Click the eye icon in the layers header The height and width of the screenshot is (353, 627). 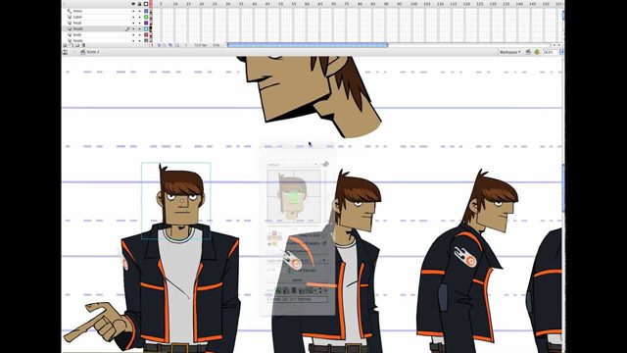coord(133,4)
